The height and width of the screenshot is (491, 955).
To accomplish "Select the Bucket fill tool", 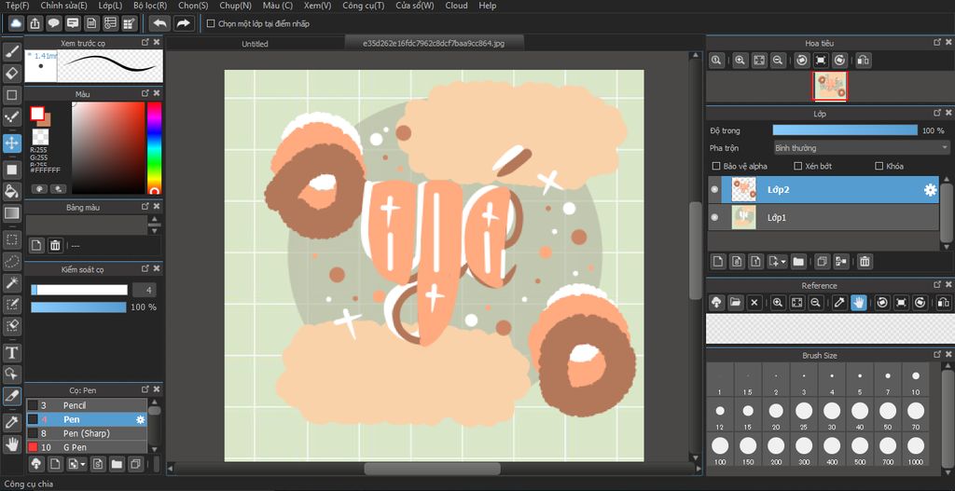I will point(12,191).
